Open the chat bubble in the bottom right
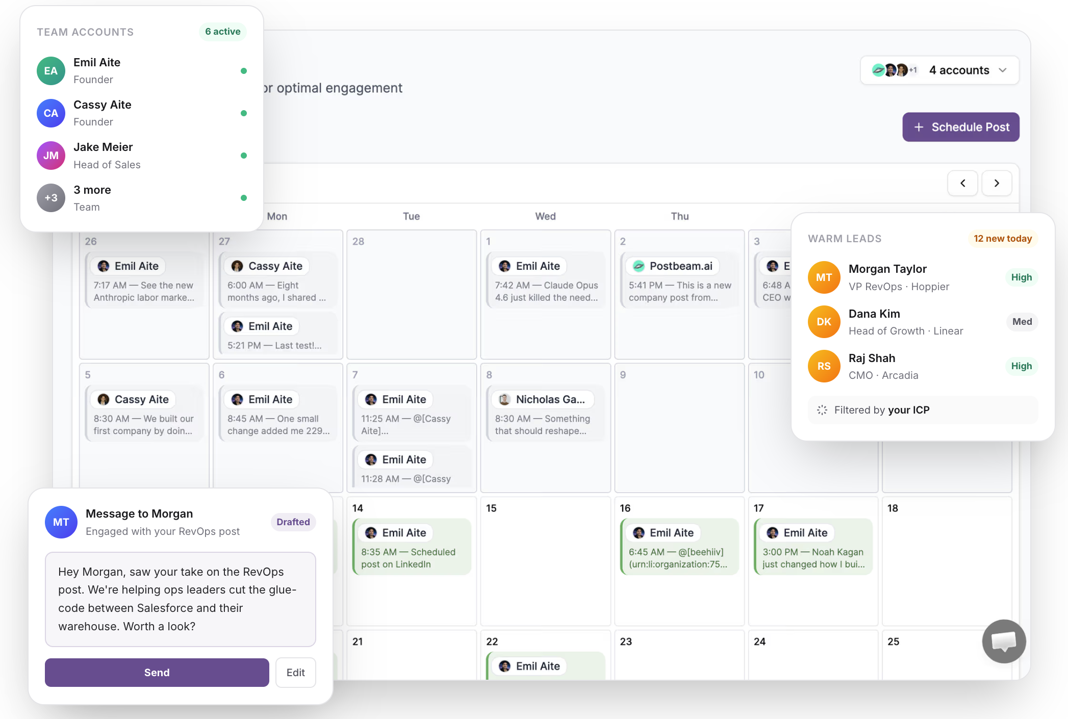 (x=1004, y=641)
